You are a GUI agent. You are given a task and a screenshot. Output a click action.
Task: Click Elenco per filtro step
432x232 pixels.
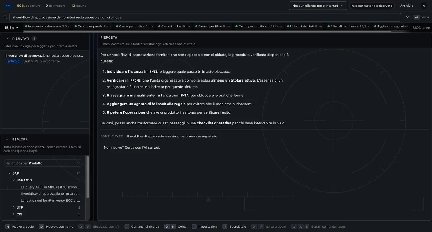click(213, 26)
